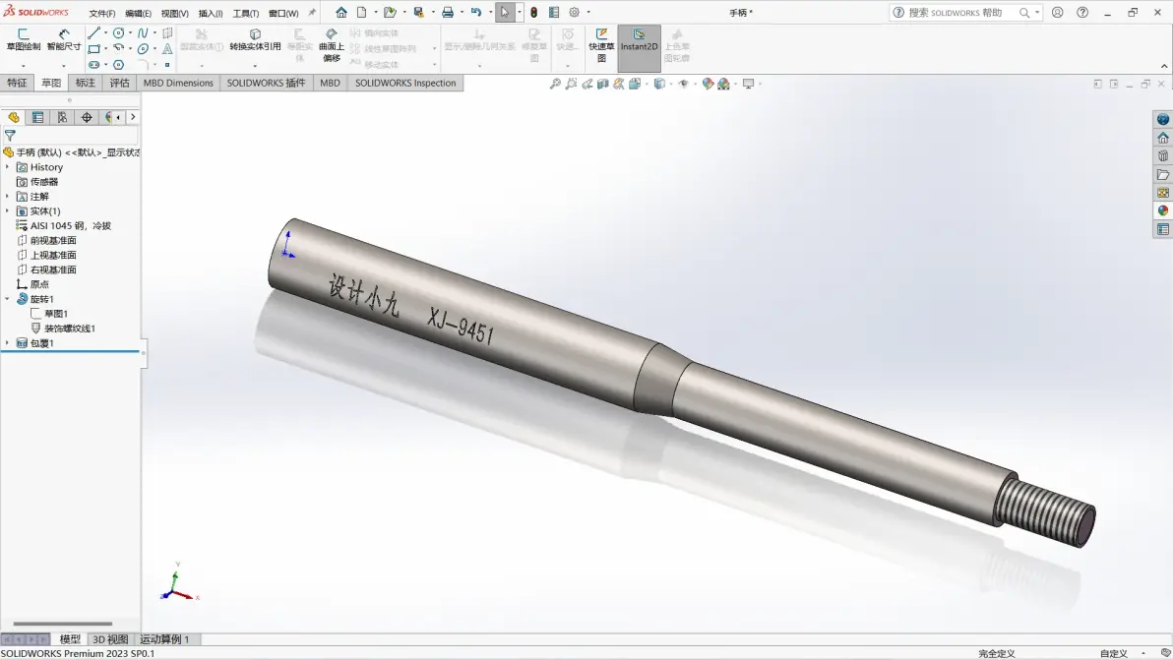Click the Print icon
1173x660 pixels.
448,13
